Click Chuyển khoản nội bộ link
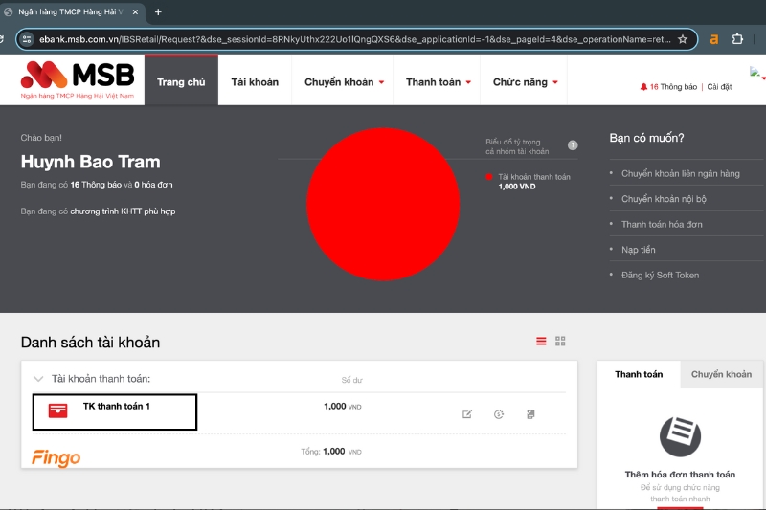Screen dimensions: 766x510 tap(664, 199)
